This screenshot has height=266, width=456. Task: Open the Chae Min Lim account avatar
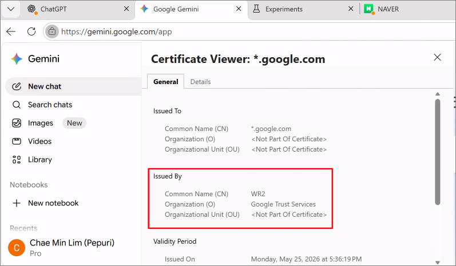coord(17,248)
